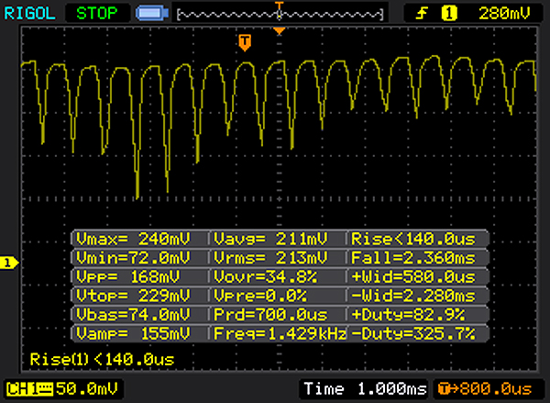
Task: Click the Rise(1)<140.0us readout at bottom
Action: pyautogui.click(x=101, y=359)
